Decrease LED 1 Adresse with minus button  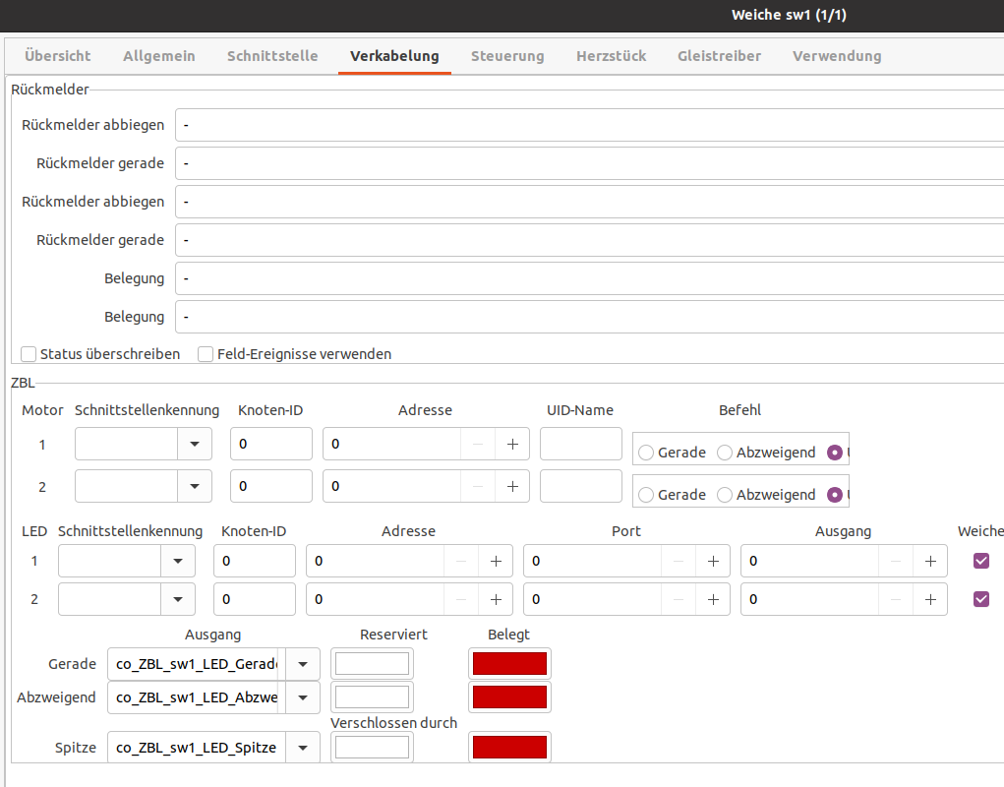(460, 561)
